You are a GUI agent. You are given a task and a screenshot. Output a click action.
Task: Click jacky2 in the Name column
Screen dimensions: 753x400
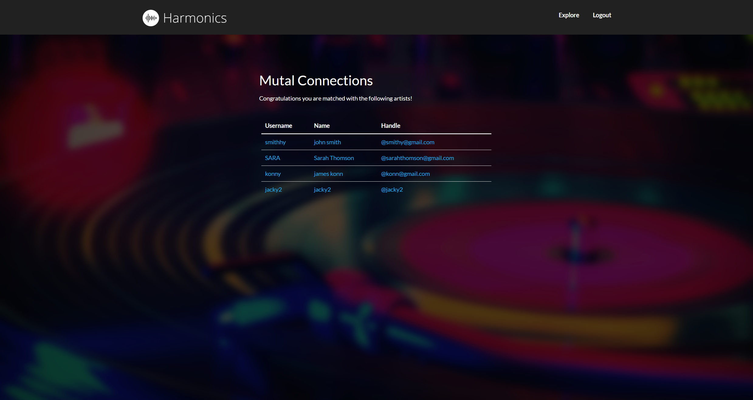[322, 190]
